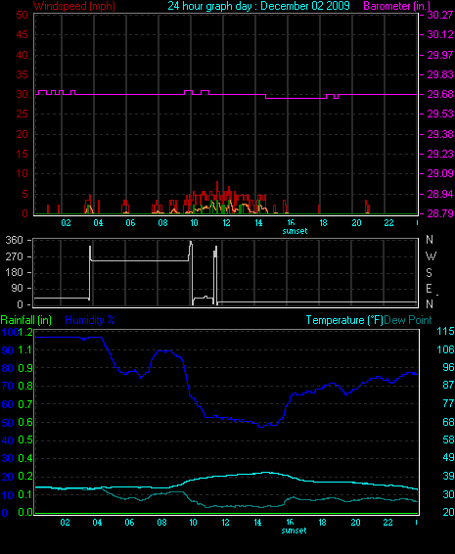Click the 28.79 barometer scale value
Viewport: 455px width, 554px height.
440,213
